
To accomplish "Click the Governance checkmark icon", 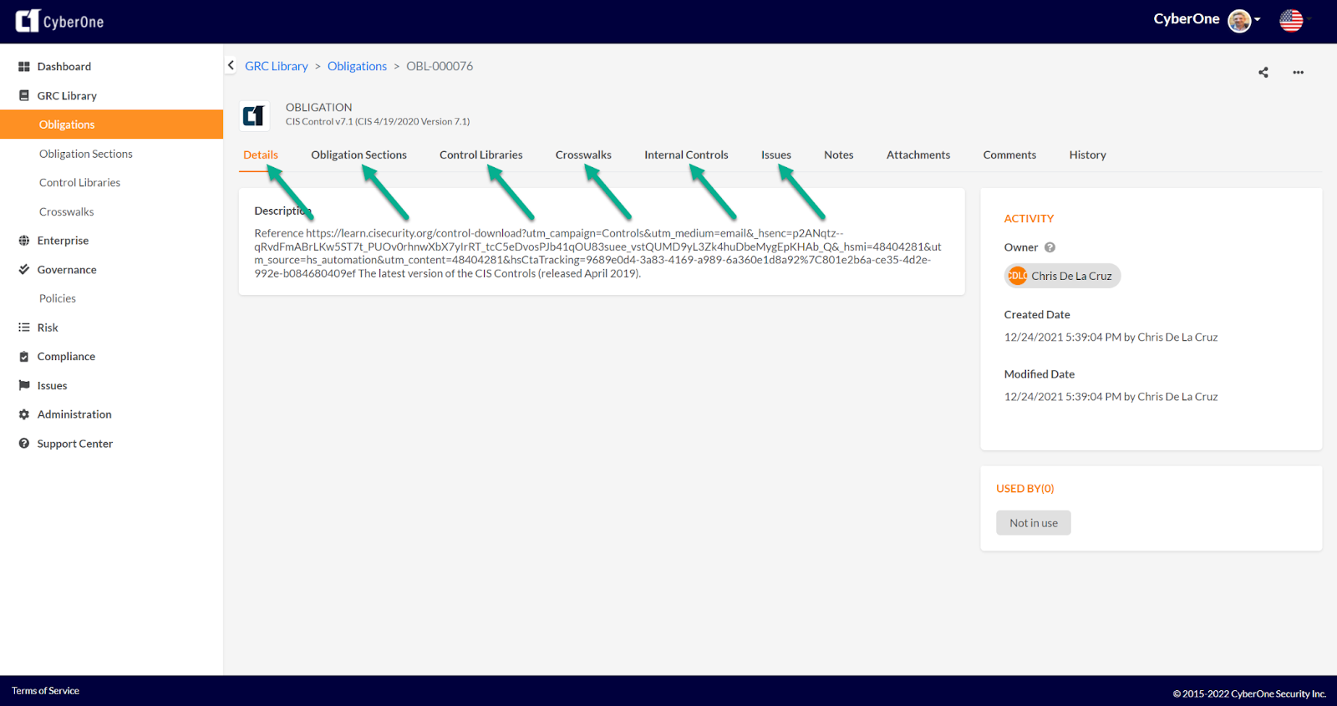I will 24,270.
